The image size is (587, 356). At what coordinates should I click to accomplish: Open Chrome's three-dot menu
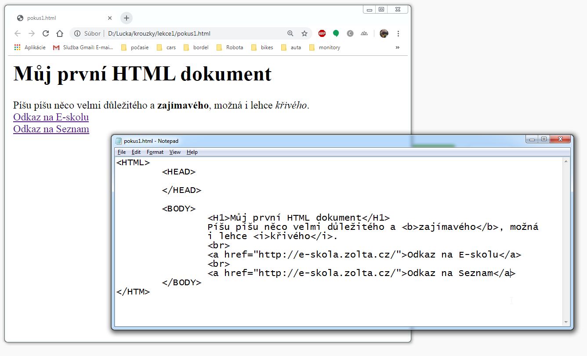pyautogui.click(x=398, y=33)
